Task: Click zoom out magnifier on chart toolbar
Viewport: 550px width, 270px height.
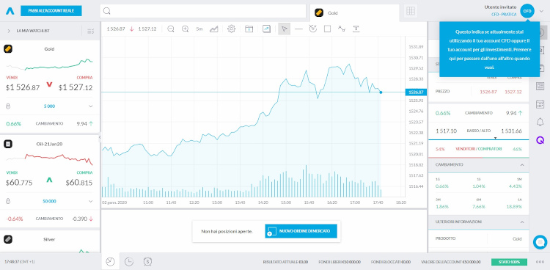Action: pos(171,29)
